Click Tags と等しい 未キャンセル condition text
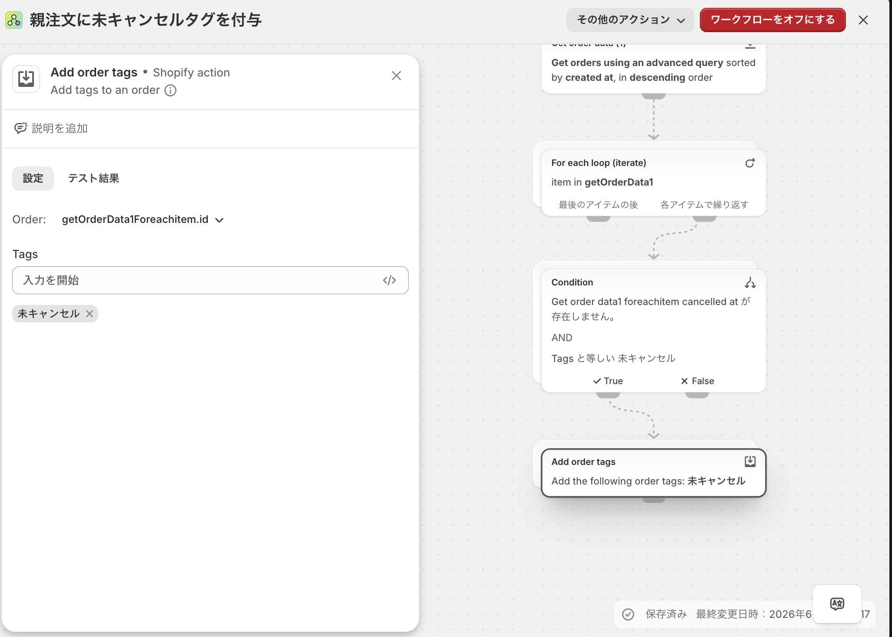This screenshot has width=892, height=637. point(613,358)
